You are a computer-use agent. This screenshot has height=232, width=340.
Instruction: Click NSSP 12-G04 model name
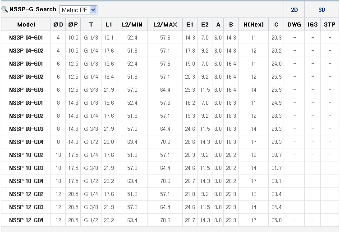[26, 220]
